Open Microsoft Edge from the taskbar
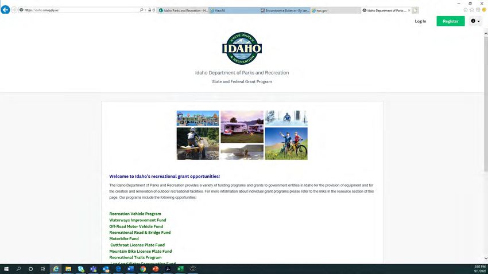Viewport: 488px width, 274px height. pos(118,269)
